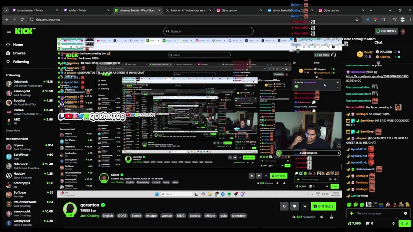Viewport: 413px width, 232px height.
Task: Open browser extensions puzzle icon
Action: click(x=383, y=20)
